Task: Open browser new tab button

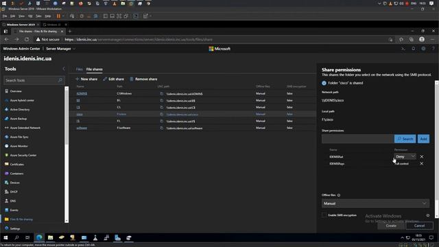Action: click(70, 32)
